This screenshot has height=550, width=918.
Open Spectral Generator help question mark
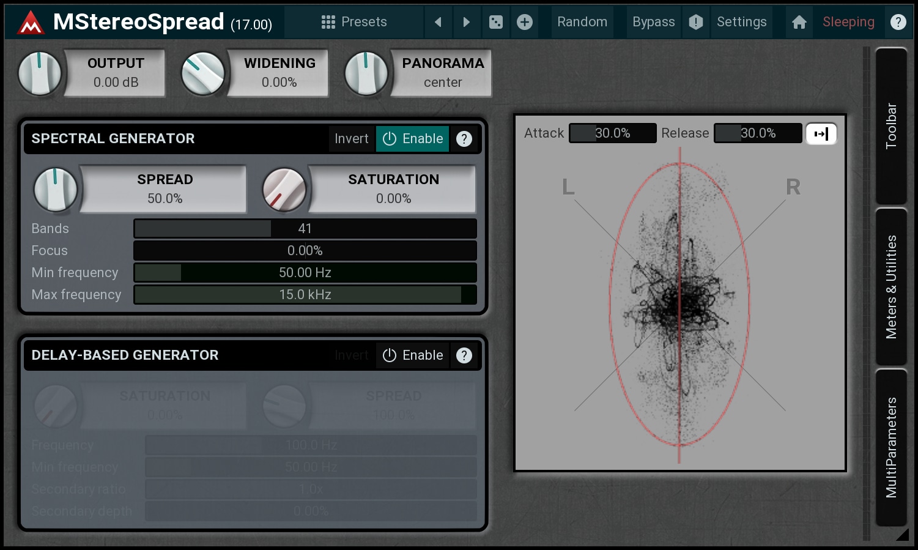point(464,139)
